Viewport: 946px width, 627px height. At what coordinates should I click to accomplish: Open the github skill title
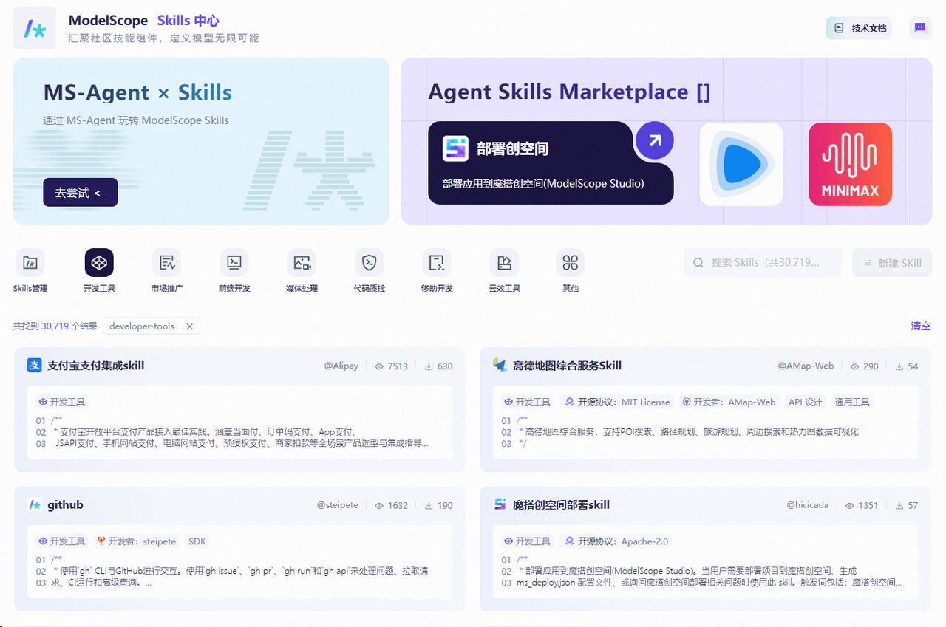(65, 505)
